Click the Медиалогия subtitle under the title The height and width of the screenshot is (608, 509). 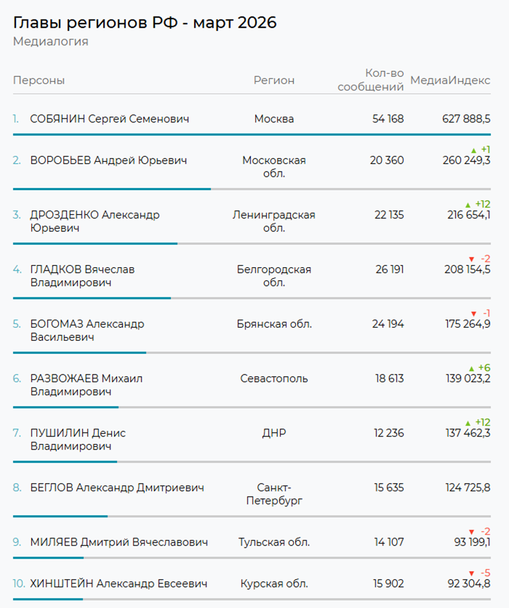pos(50,42)
